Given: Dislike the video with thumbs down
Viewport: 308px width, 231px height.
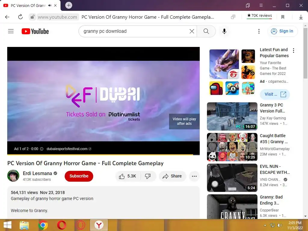Looking at the screenshot, I should 148,176.
